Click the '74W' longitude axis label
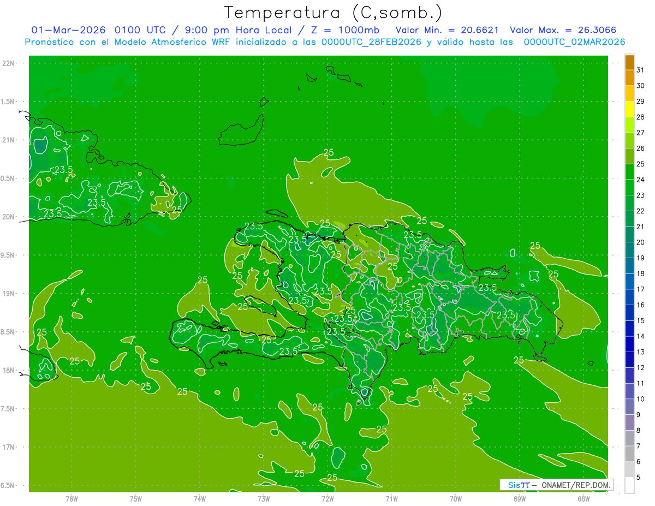This screenshot has height=506, width=655. pyautogui.click(x=200, y=499)
